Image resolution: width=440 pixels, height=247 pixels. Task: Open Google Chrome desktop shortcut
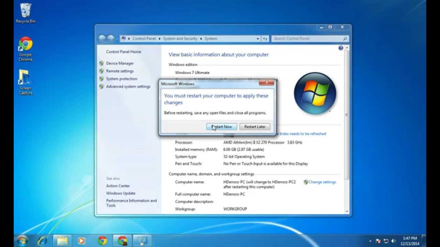click(25, 49)
